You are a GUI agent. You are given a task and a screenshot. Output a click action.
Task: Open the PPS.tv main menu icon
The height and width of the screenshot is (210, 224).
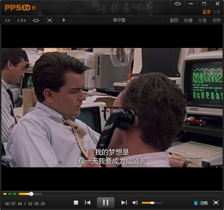click(34, 7)
